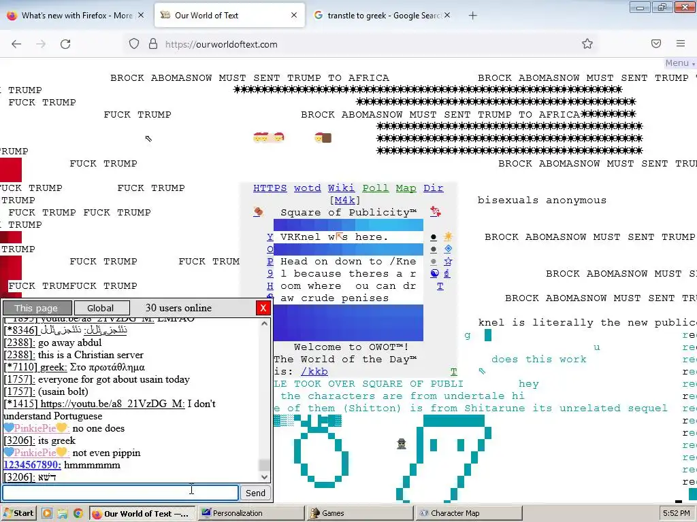
Task: Switch to the Google Search tab
Action: 383,16
